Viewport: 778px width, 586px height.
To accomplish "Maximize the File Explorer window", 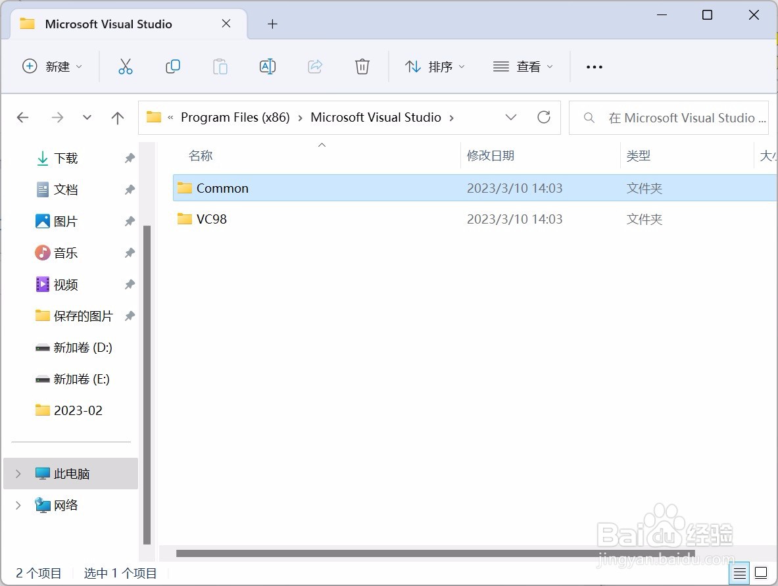I will click(707, 15).
